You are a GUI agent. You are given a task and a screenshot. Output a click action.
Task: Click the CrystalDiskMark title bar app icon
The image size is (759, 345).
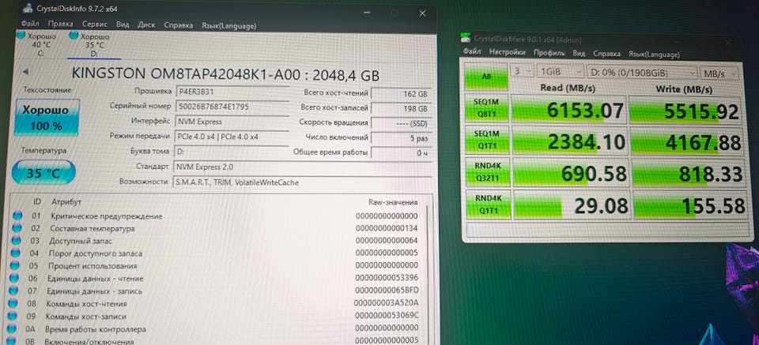pos(466,38)
